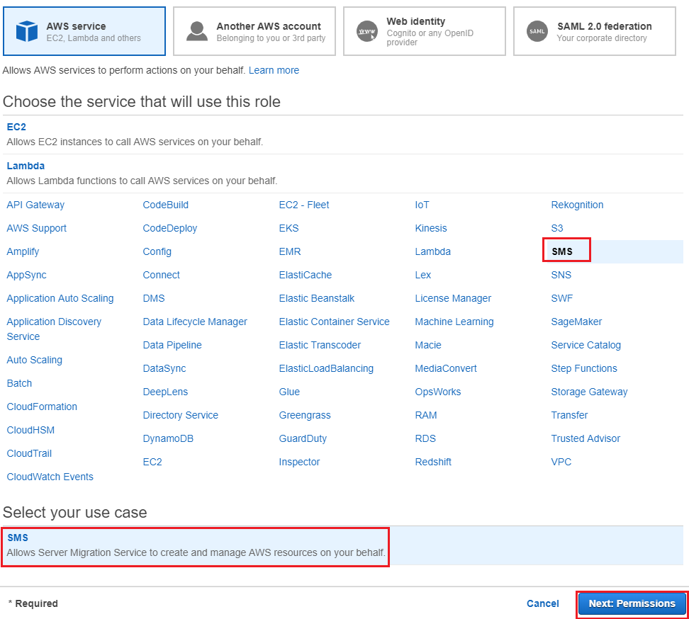
Task: Select Greengrass service
Action: click(305, 415)
